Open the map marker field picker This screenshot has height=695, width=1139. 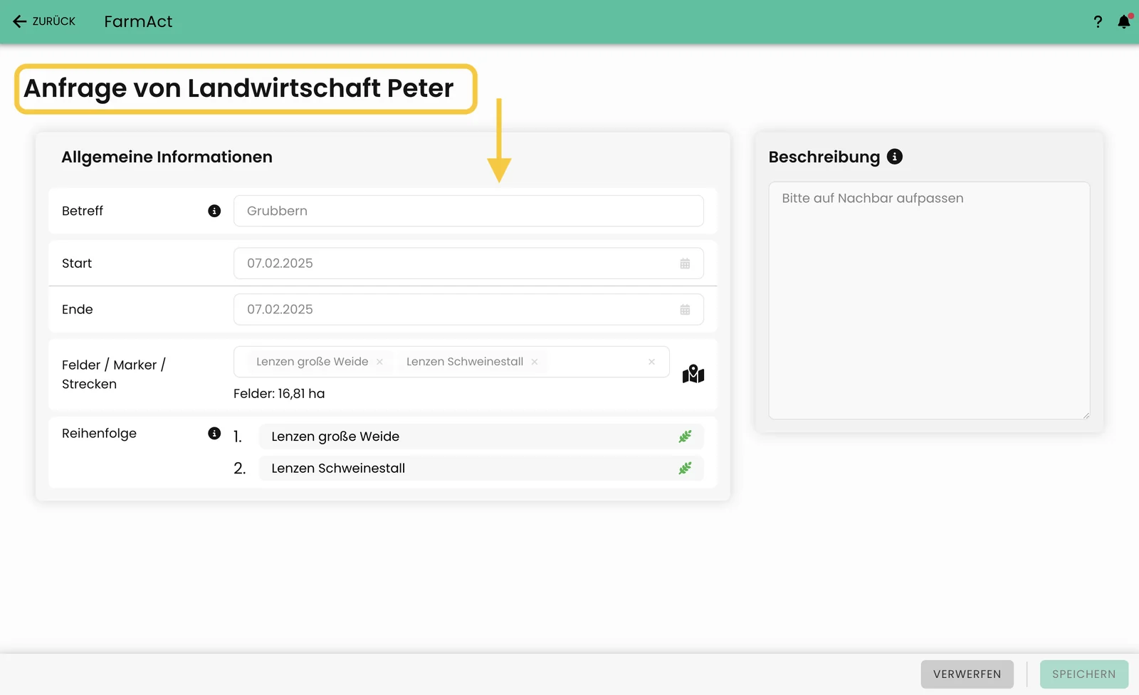(693, 374)
